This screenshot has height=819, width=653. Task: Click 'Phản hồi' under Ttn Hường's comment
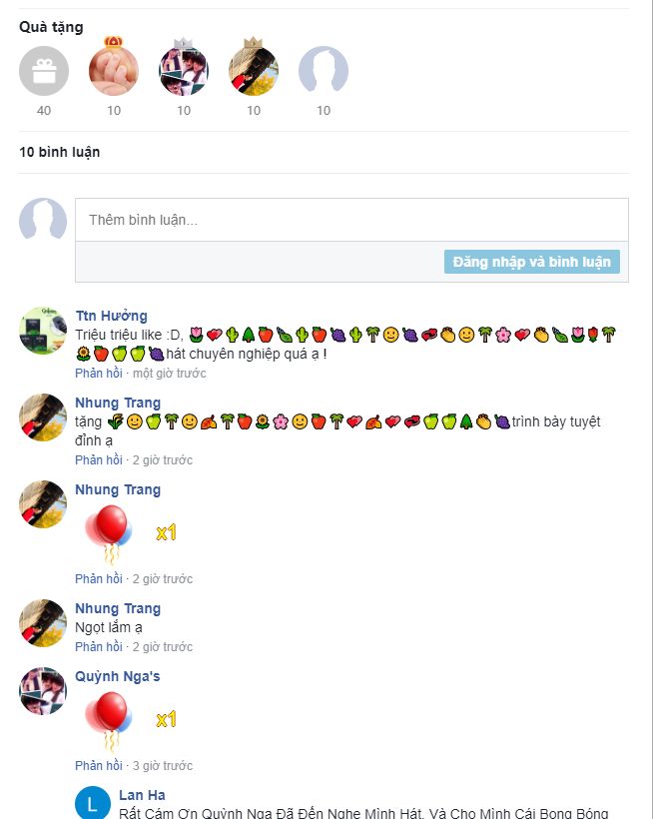[x=99, y=374]
